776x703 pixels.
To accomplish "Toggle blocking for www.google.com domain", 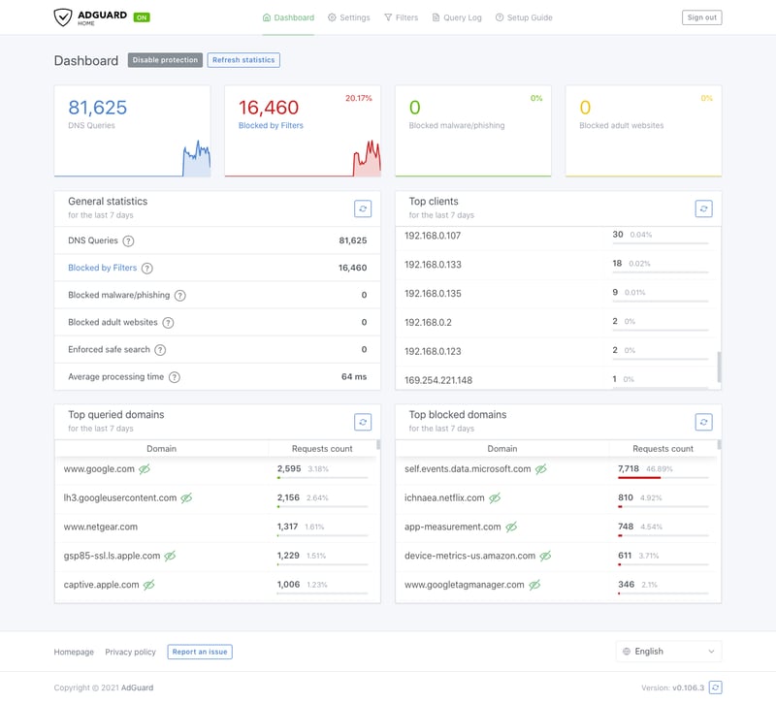I will pyautogui.click(x=145, y=469).
